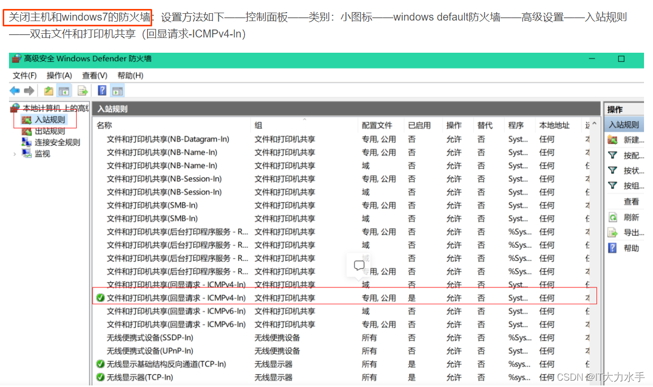Click 无线便携设备 group cell in the SSDP-In row
The width and height of the screenshot is (653, 387).
click(277, 337)
